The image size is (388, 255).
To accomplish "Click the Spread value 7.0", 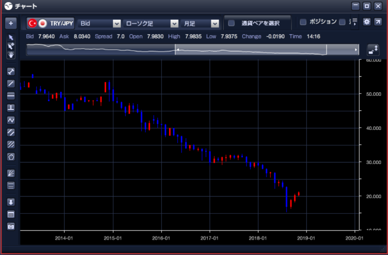I will pyautogui.click(x=120, y=37).
